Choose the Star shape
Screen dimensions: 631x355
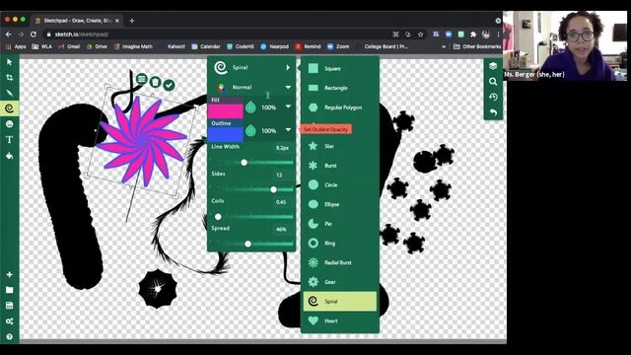click(340, 146)
